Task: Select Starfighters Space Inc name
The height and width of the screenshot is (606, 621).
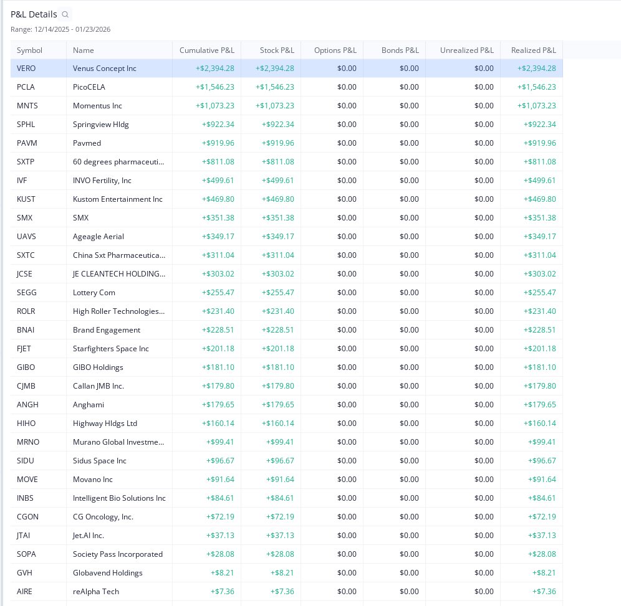Action: [x=111, y=349]
